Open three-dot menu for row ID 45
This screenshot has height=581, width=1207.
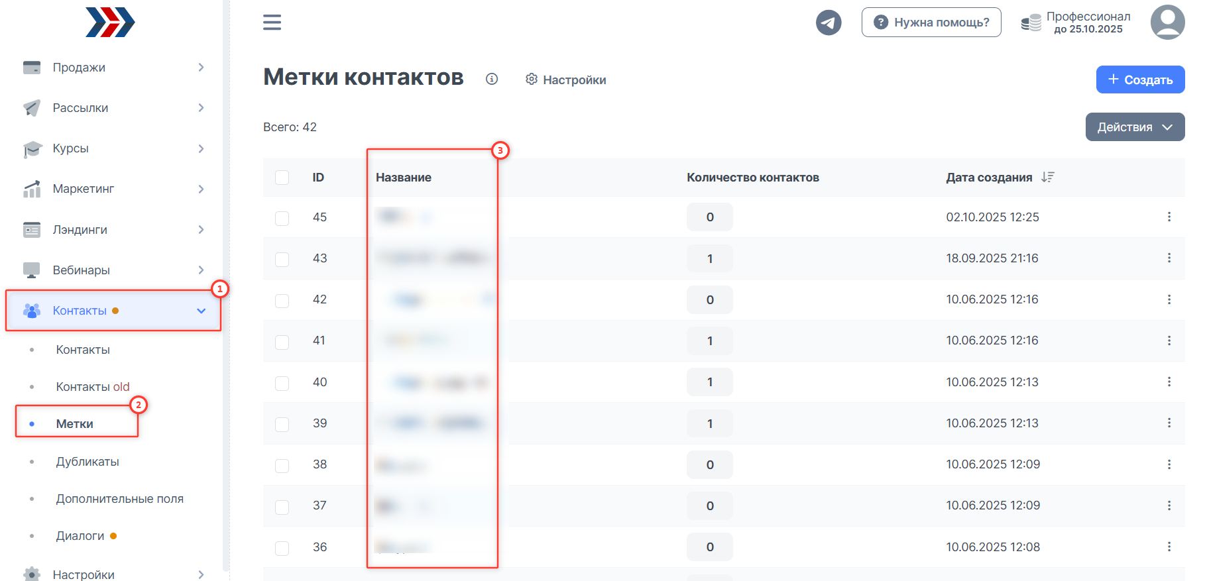click(1169, 217)
